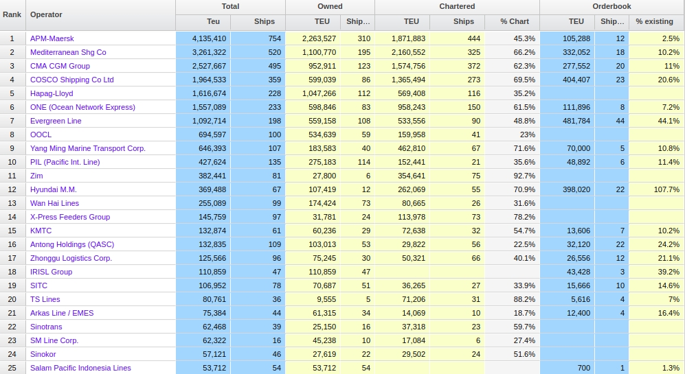This screenshot has width=685, height=374.
Task: Open the Mediterranean Shg Co link
Action: point(68,52)
